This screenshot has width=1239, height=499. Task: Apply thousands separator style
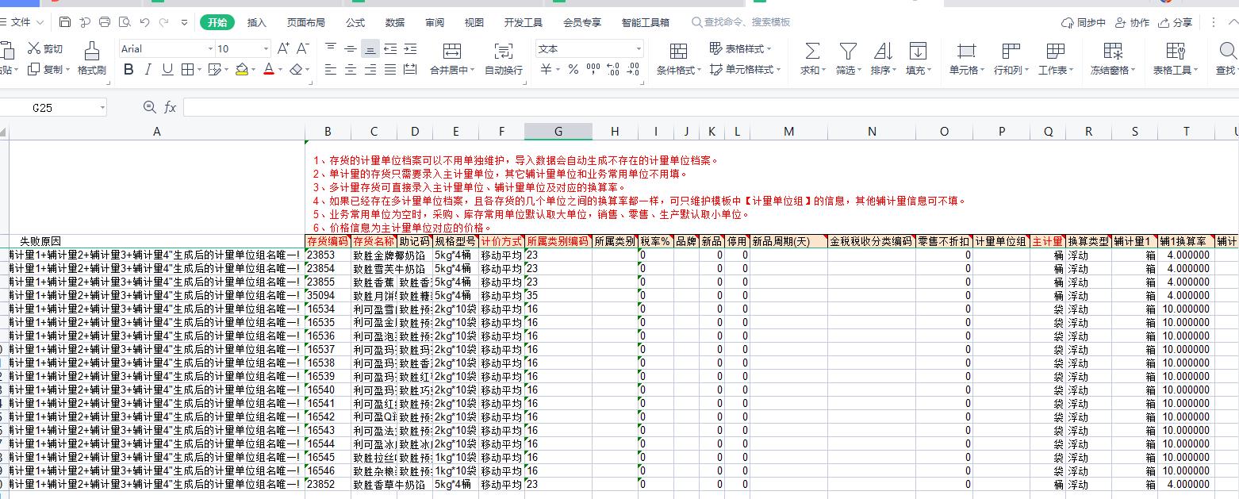[593, 70]
